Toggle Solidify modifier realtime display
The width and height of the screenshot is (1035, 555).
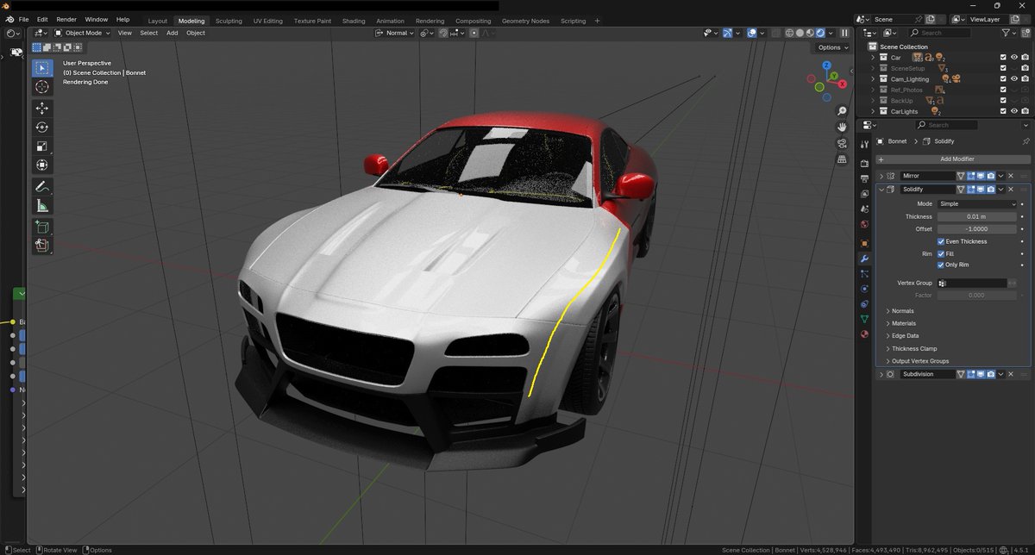coord(981,189)
